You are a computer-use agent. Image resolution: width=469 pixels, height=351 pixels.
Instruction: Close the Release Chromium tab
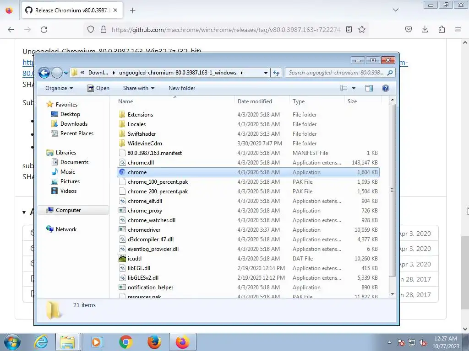[x=115, y=10]
